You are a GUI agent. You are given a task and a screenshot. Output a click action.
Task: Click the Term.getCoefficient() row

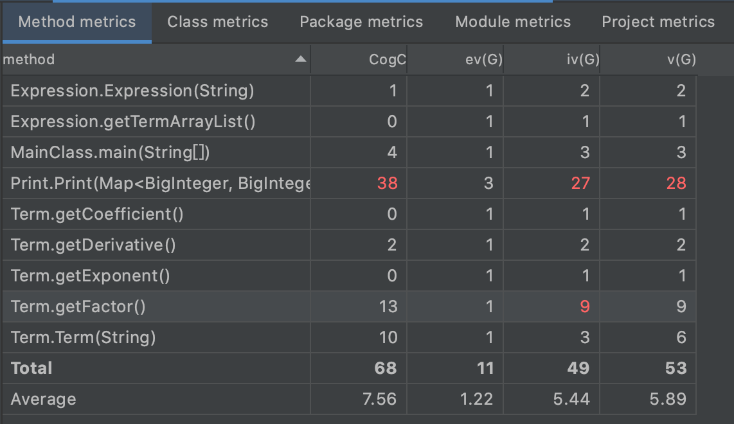pos(97,214)
